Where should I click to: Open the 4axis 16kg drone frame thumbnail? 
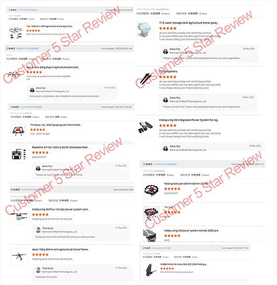[19, 256]
